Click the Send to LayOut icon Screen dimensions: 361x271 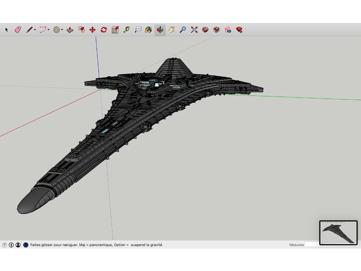tap(228, 30)
